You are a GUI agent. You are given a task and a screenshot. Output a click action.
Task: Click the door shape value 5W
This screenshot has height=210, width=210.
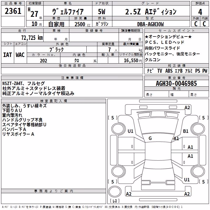tap(102, 12)
